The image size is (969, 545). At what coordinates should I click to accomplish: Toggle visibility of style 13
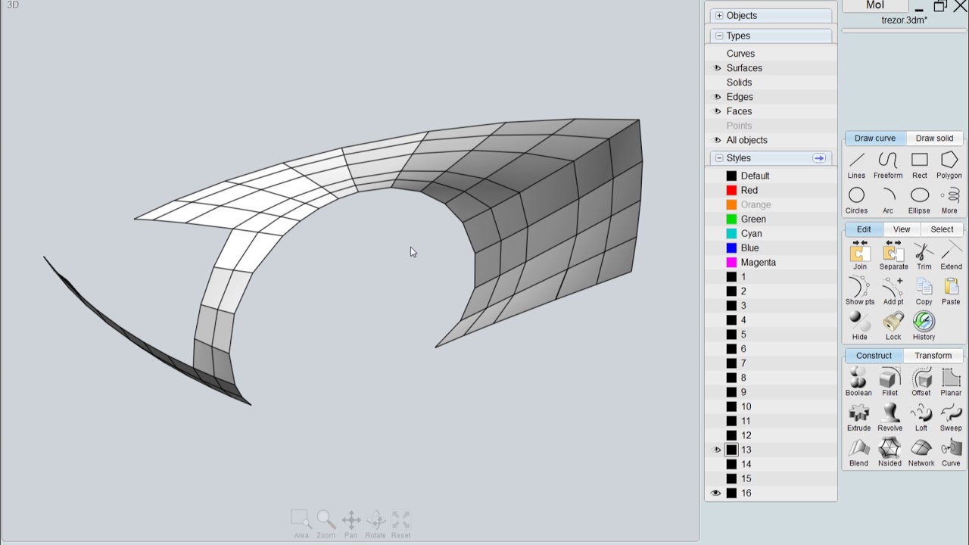[x=716, y=449]
